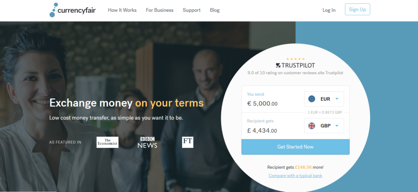Click Get Started Now button

pos(296,147)
